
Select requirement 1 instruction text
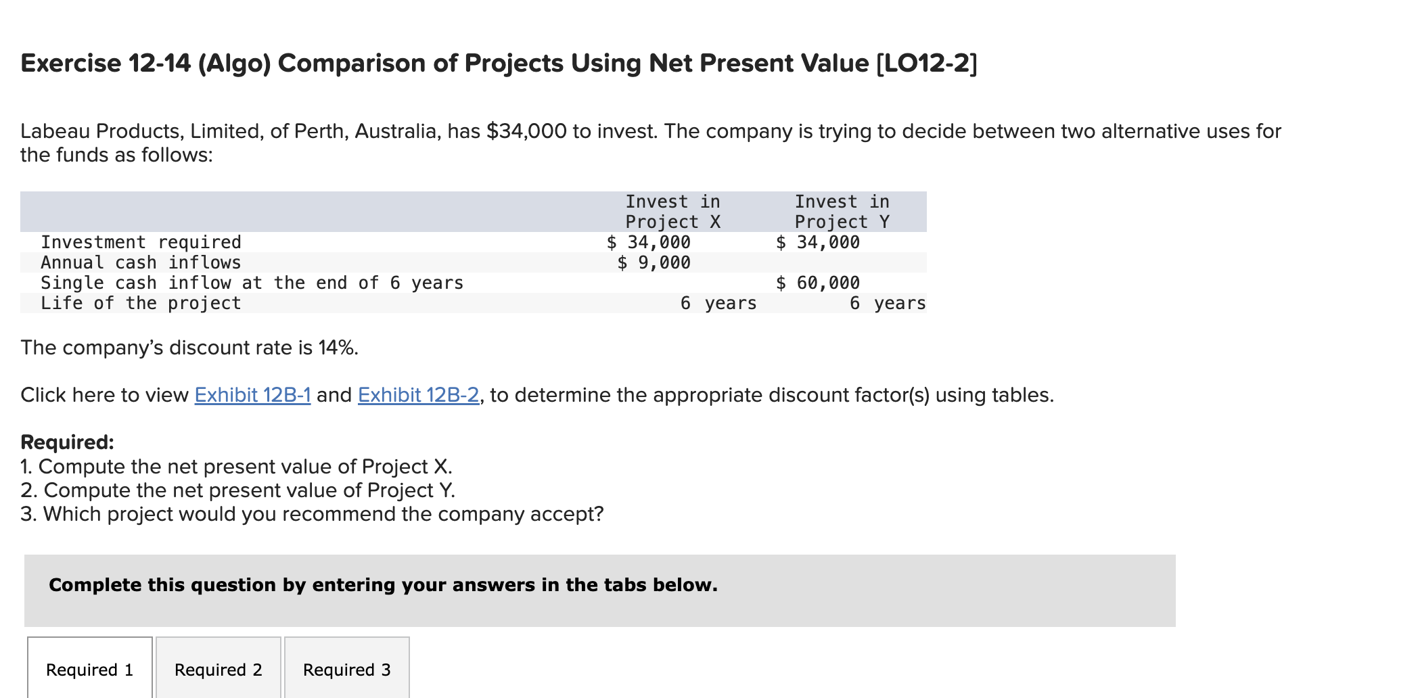[x=237, y=465]
